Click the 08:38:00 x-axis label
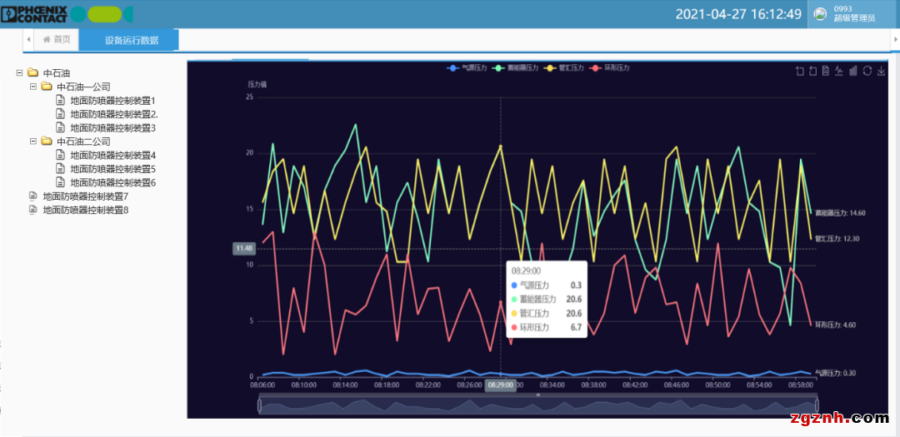 click(x=593, y=385)
